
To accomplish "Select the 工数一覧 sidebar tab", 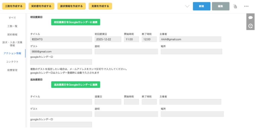I will point(12,26).
